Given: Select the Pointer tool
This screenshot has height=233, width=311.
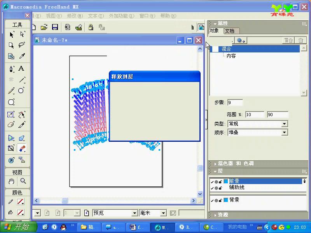Looking at the screenshot, I should click(x=12, y=35).
